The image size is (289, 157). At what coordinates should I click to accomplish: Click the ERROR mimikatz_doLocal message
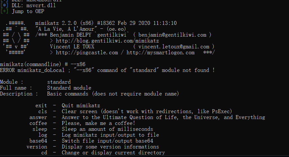[x=107, y=70]
